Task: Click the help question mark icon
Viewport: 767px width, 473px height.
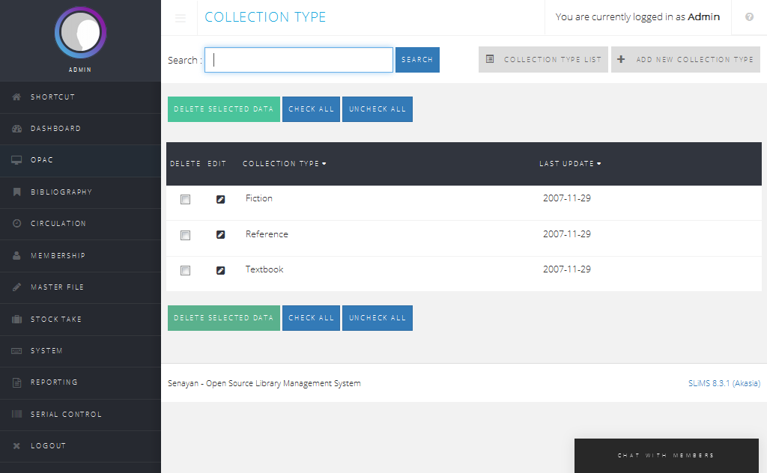Action: click(x=749, y=17)
